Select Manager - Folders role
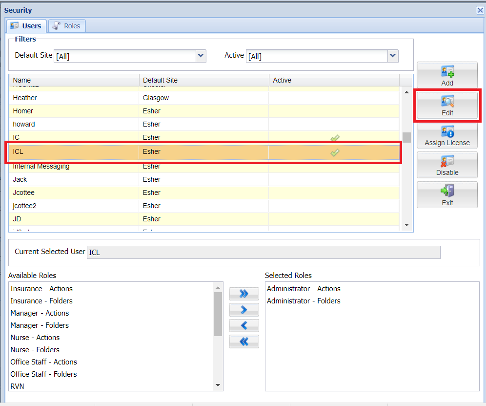Screen dimensions: 486x406 pos(40,325)
